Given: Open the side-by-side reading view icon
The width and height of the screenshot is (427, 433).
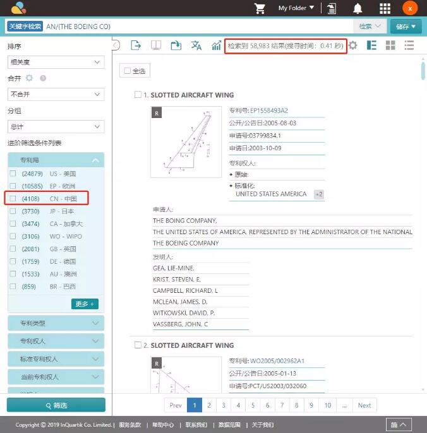Looking at the screenshot, I should pos(156,45).
